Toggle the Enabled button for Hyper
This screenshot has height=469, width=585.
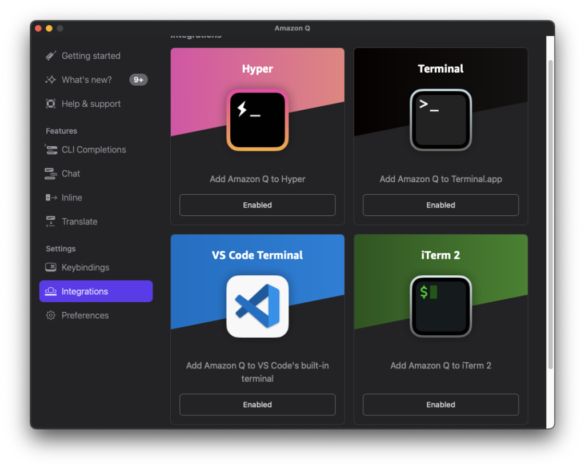[x=258, y=205]
